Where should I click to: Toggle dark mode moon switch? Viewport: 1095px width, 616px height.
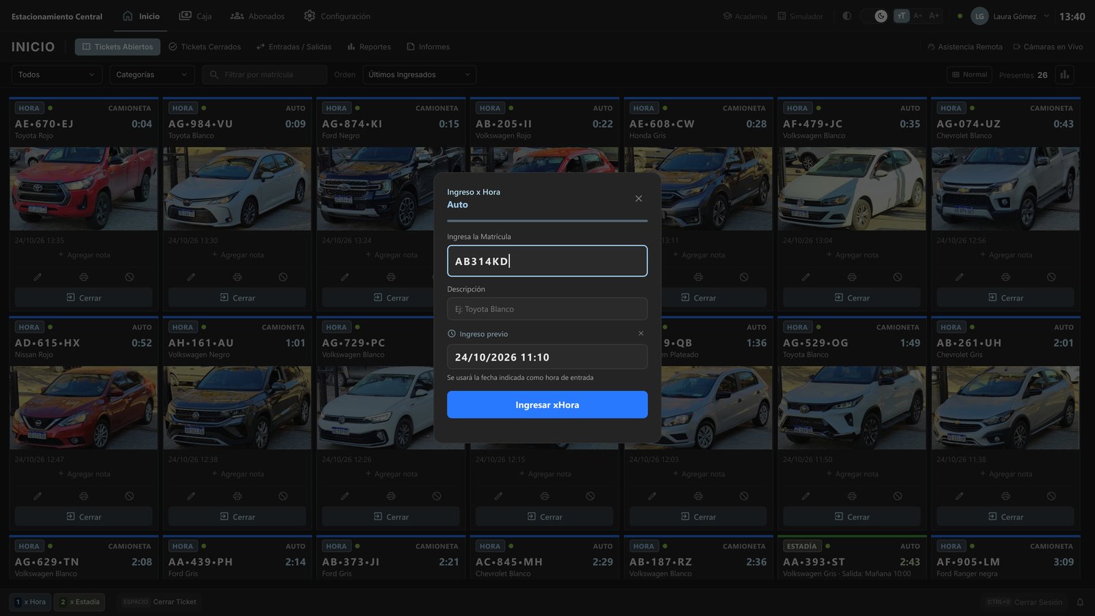(881, 16)
